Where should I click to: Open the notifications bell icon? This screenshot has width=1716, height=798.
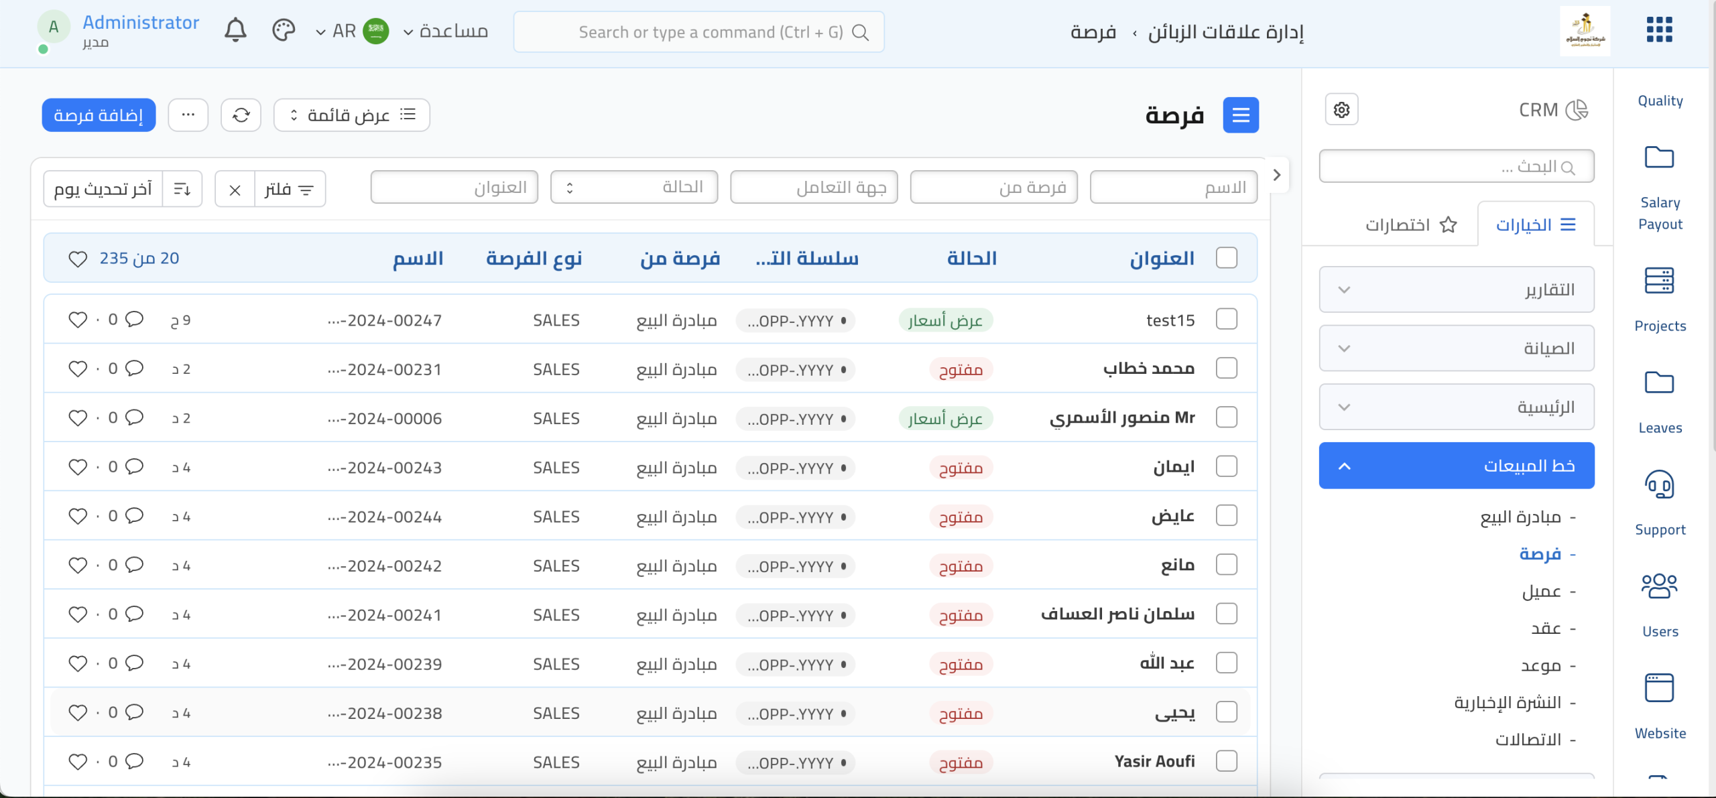point(235,31)
